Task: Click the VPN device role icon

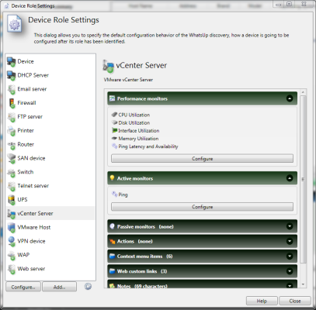Action: pyautogui.click(x=11, y=241)
